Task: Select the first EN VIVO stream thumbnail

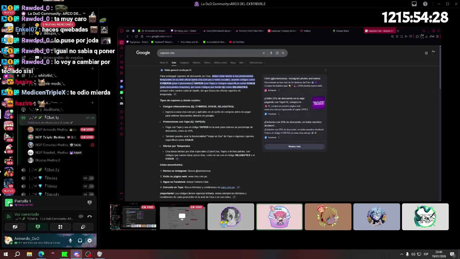Action: 133,217
